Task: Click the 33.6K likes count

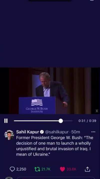Action: pyautogui.click(x=71, y=169)
